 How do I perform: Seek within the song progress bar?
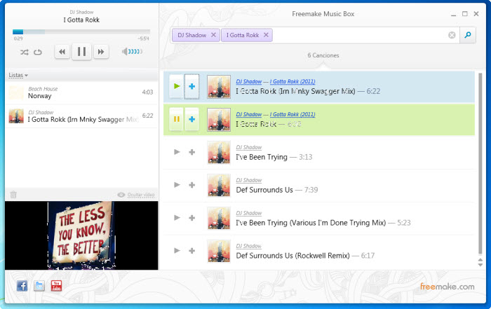pos(81,32)
